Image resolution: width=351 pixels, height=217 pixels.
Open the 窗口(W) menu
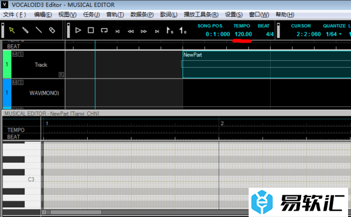(259, 15)
